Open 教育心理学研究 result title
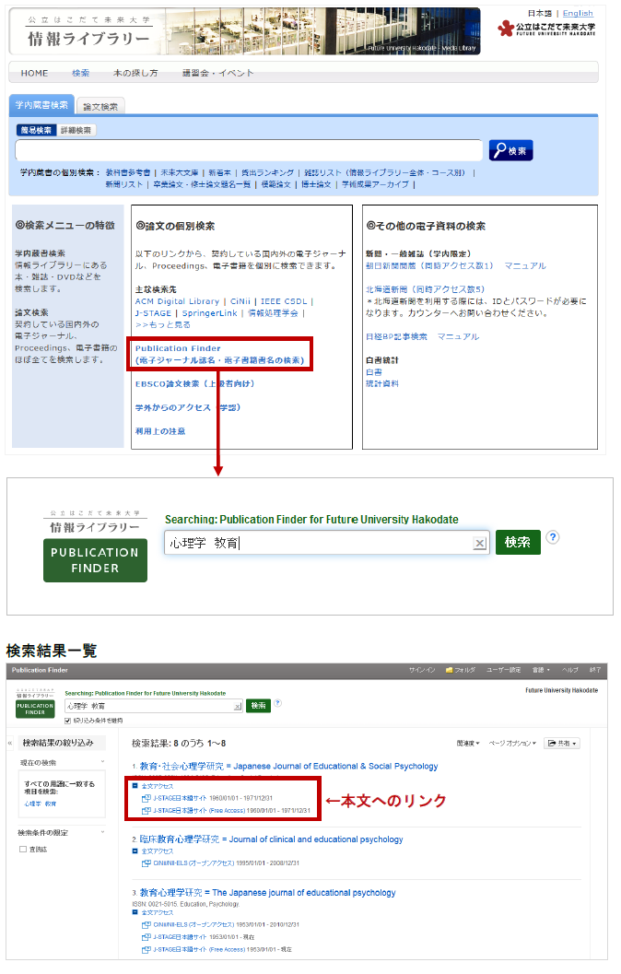The width and height of the screenshot is (621, 974). [x=267, y=893]
